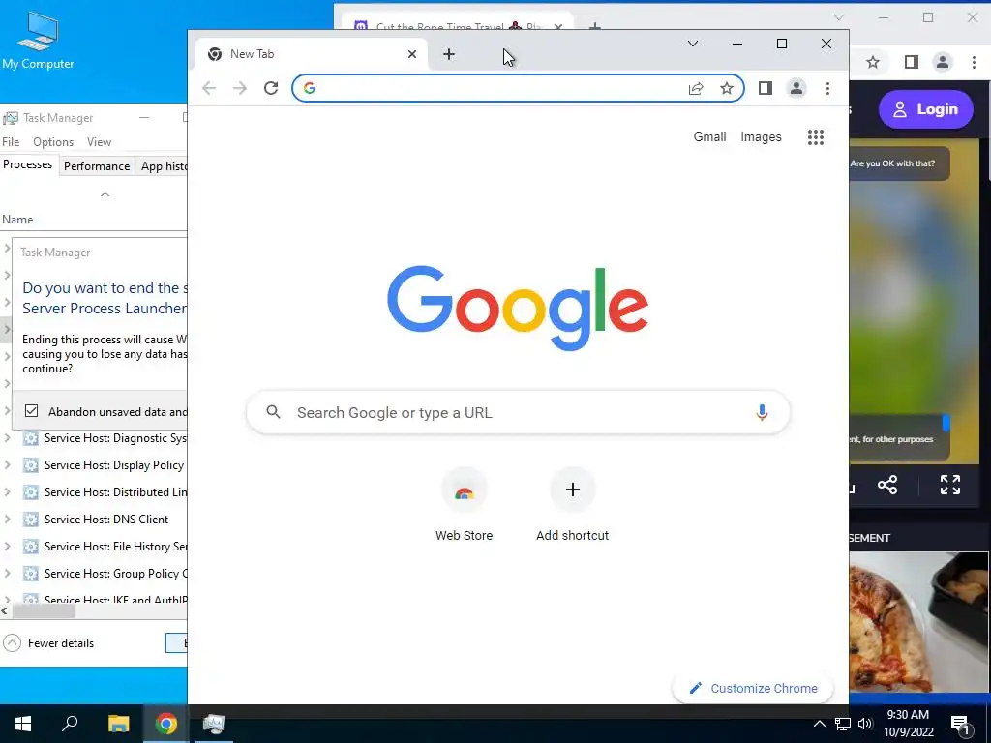Click Search Google or type a URL box
This screenshot has width=991, height=743.
pyautogui.click(x=518, y=412)
